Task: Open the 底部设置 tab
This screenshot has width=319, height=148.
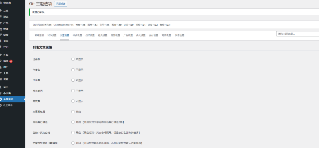Action: coord(115,36)
